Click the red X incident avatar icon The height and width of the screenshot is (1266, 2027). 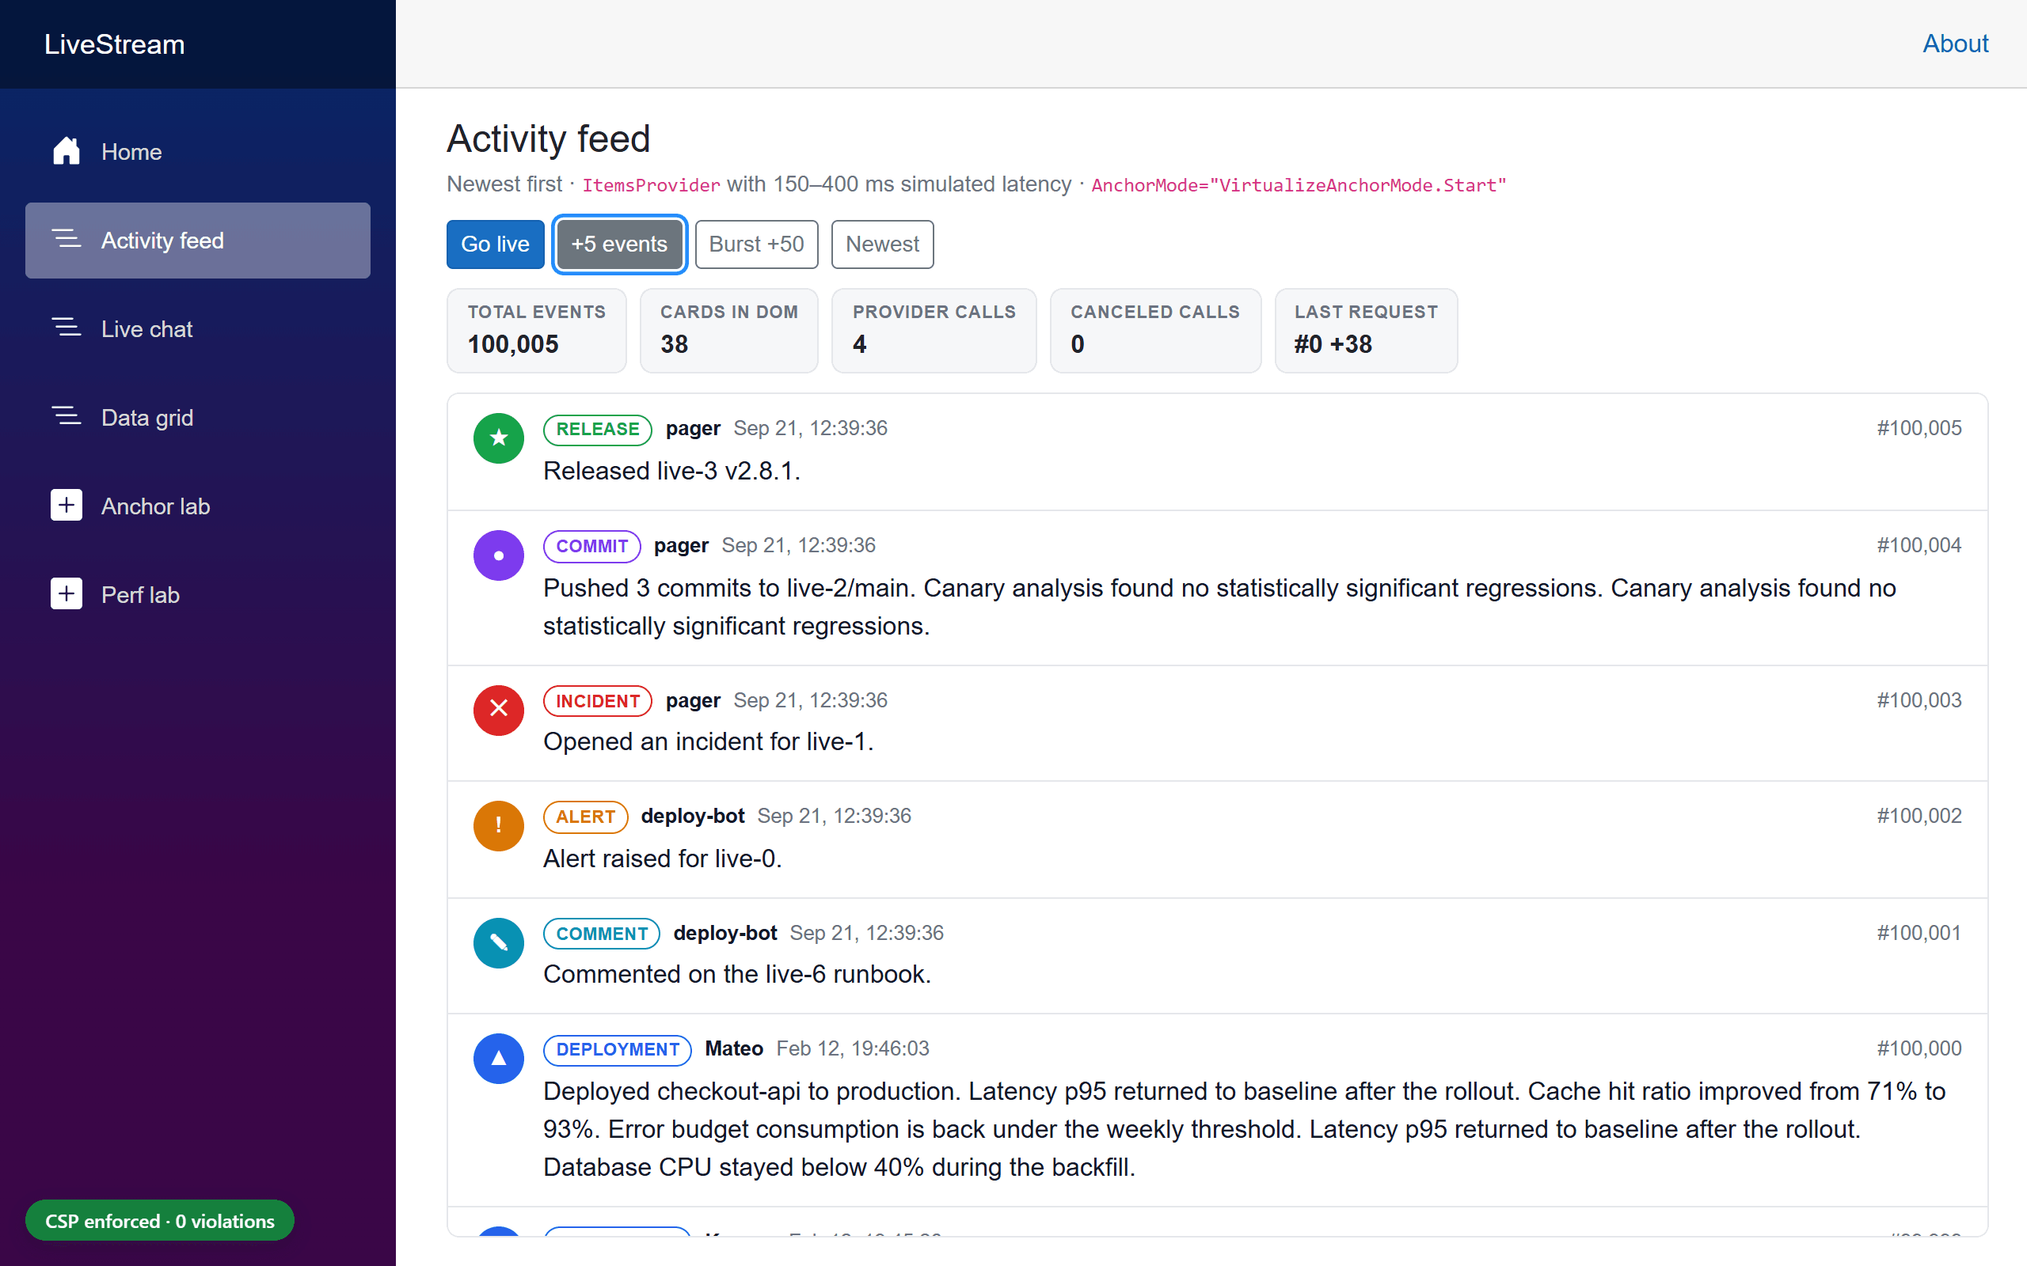pos(498,710)
